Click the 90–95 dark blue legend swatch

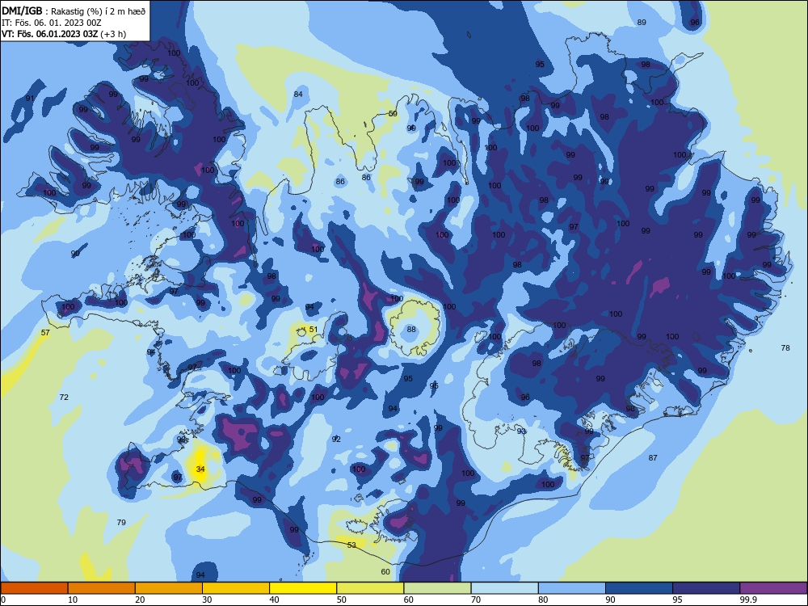[x=639, y=588]
